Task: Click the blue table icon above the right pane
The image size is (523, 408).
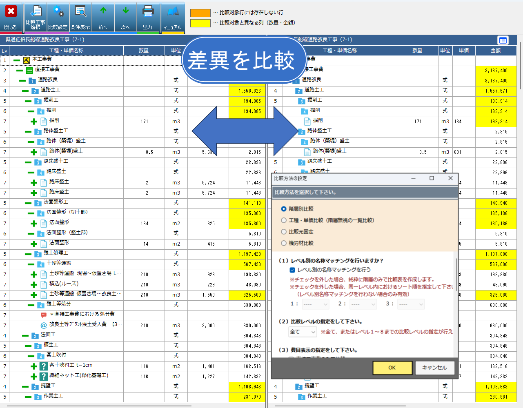Action: tap(503, 40)
